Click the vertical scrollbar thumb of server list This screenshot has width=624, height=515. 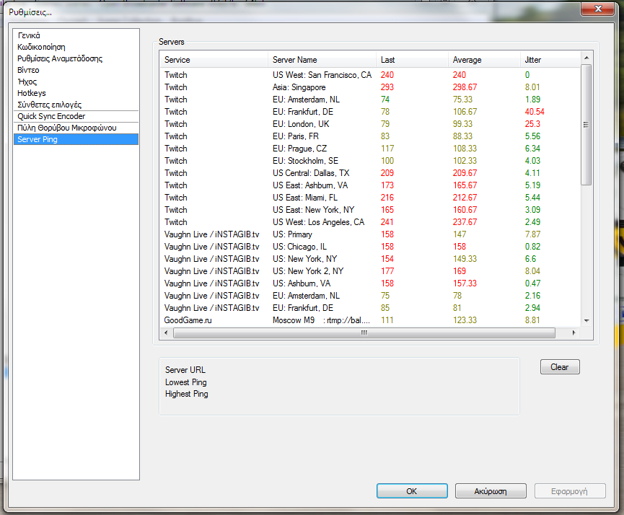[586, 125]
